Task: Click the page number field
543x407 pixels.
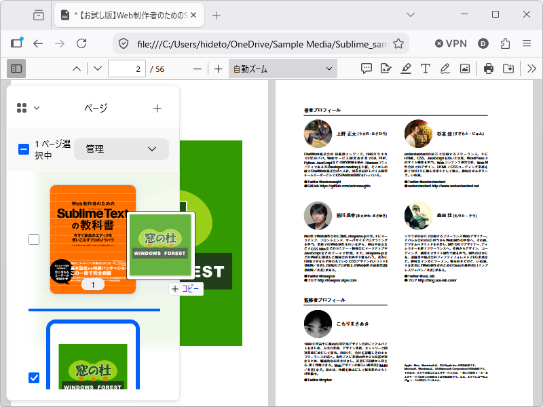Action: pyautogui.click(x=127, y=69)
